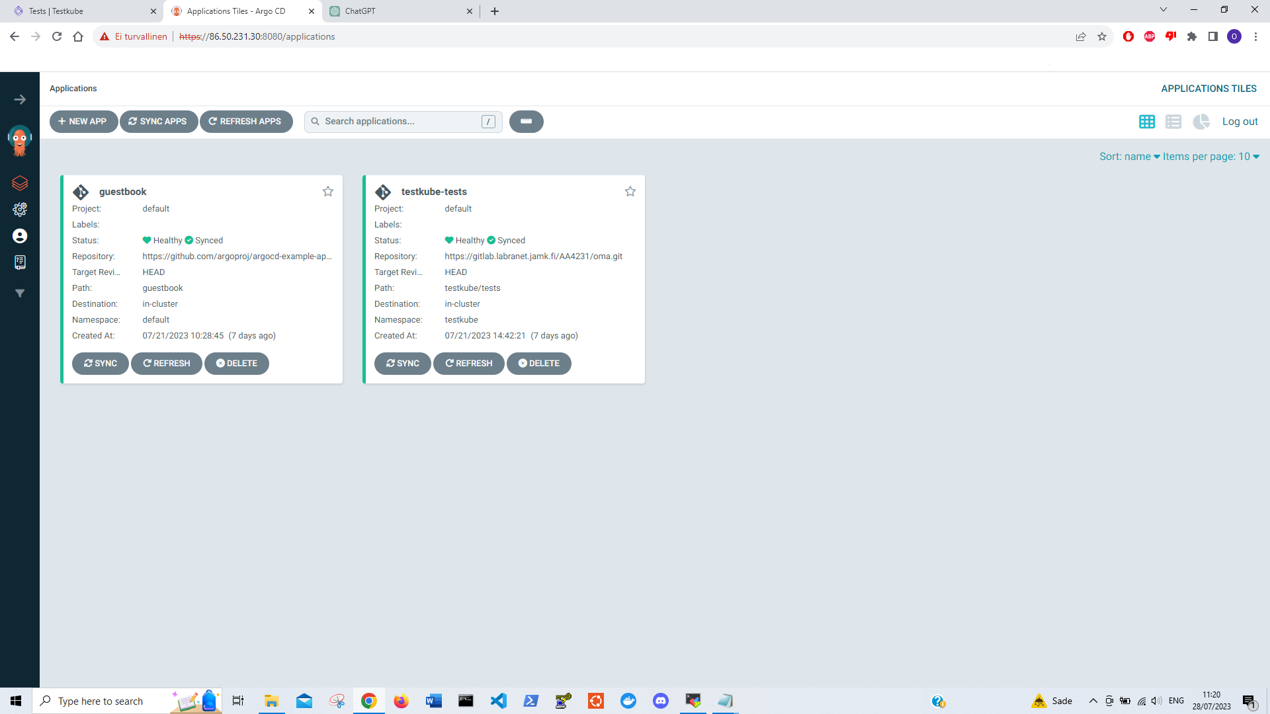Click the delete icon for guestbook app
Screen dimensions: 1270x714
pyautogui.click(x=237, y=363)
